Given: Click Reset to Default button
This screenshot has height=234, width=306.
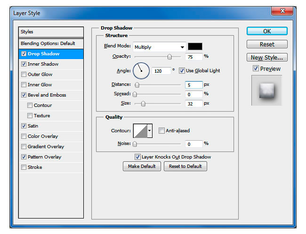Looking at the screenshot, I should (x=185, y=166).
